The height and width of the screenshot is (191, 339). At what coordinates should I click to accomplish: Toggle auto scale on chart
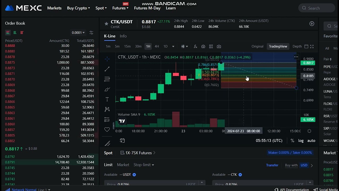tap(311, 141)
